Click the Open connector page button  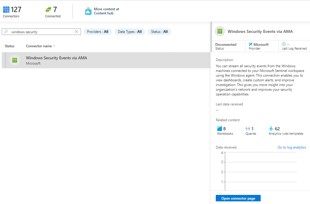[x=238, y=198]
